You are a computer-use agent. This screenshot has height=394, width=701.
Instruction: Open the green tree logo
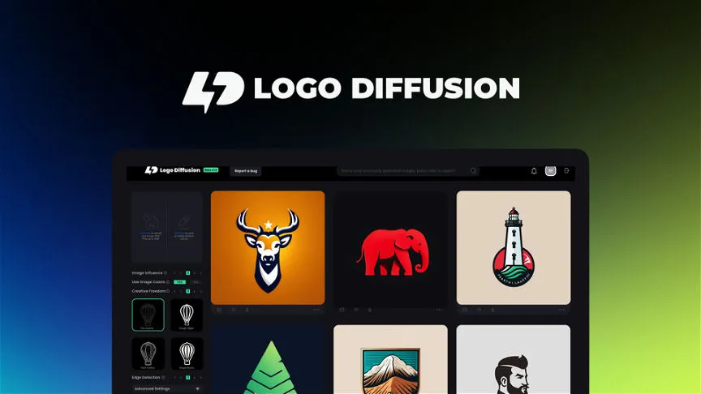(x=268, y=360)
